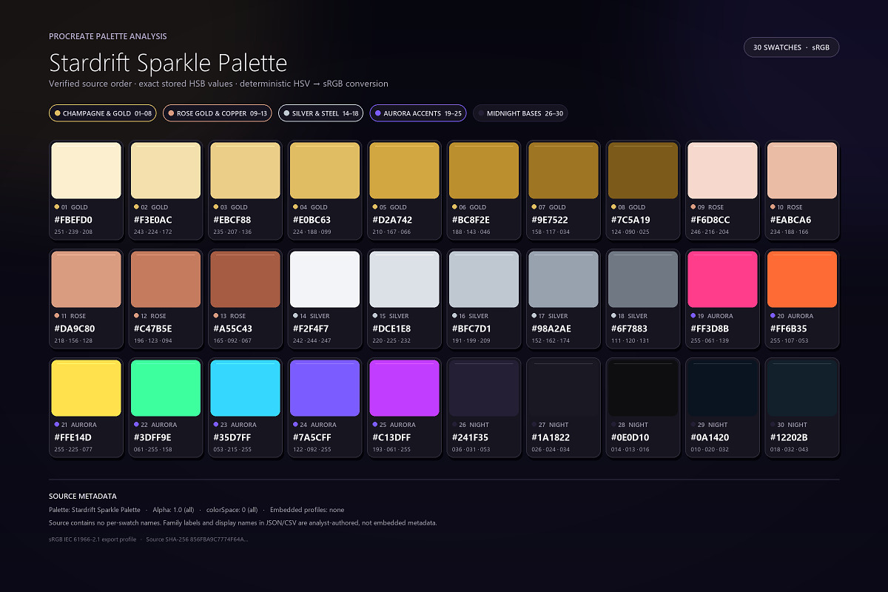Viewport: 888px width, 592px height.
Task: Pick the #35D7FF cyan aurora swatch
Action: coord(245,388)
